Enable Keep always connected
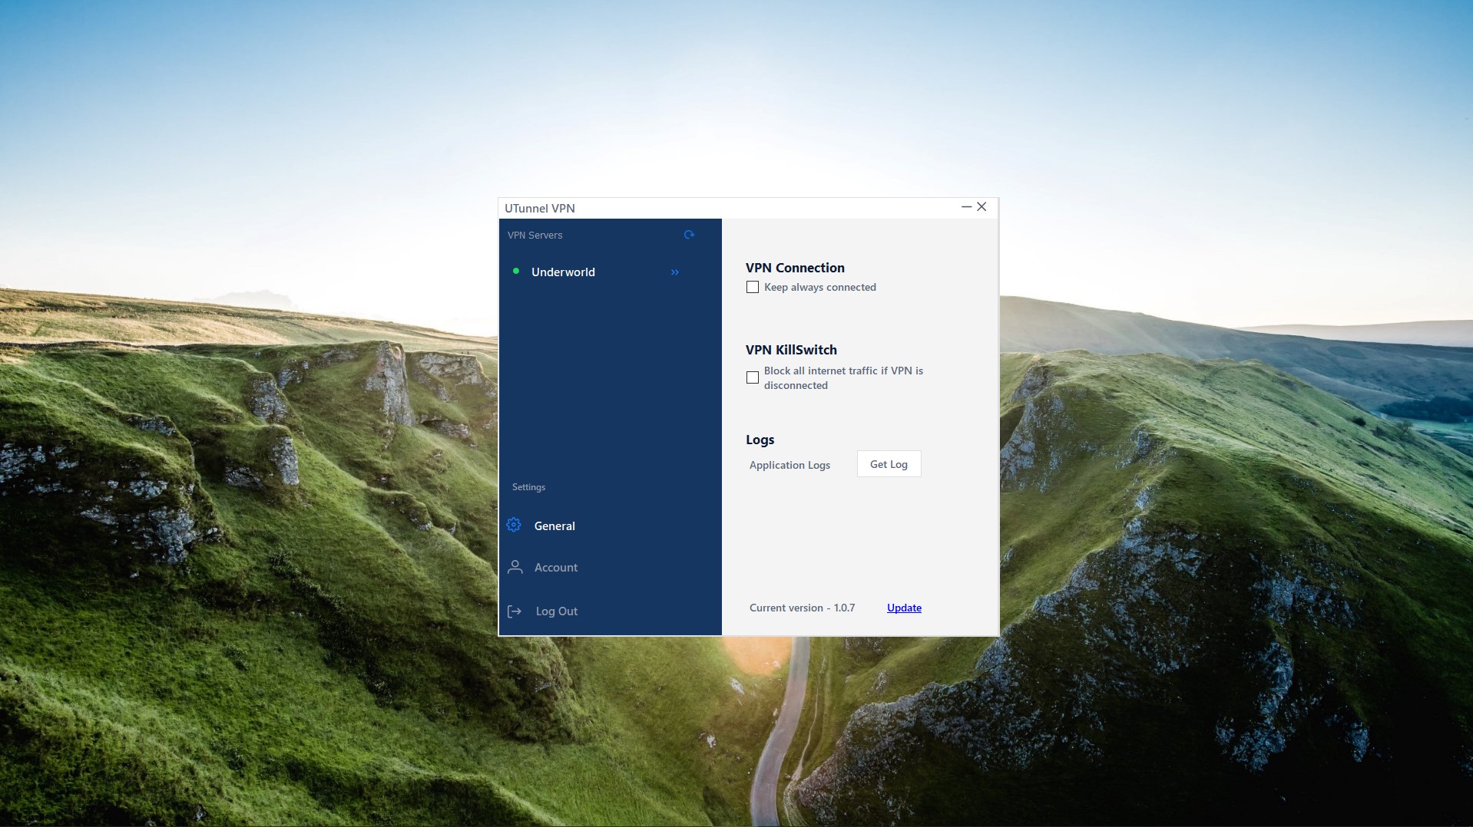The height and width of the screenshot is (827, 1473). click(753, 287)
